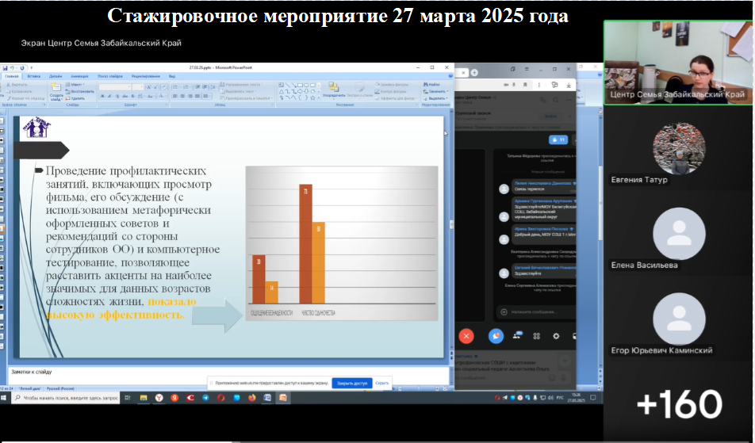Switch to grid view layout icon
Screen dimensions: 755x443
[537, 336]
